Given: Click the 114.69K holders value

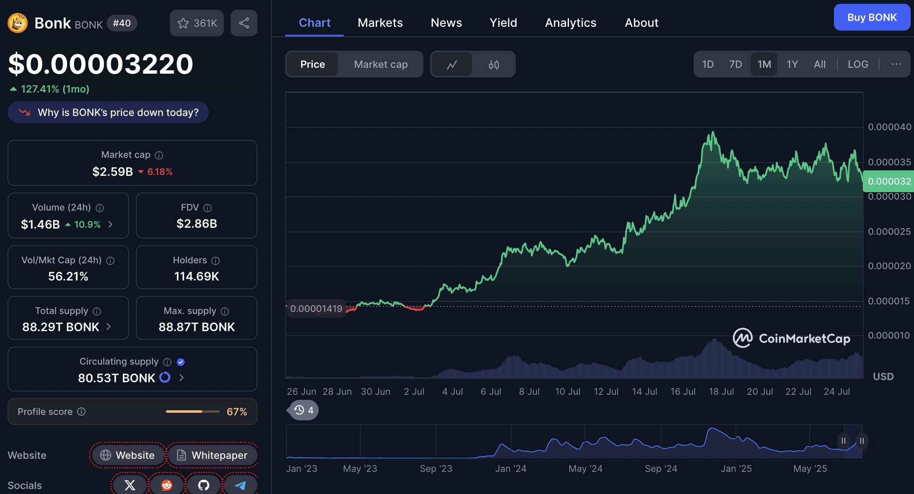Looking at the screenshot, I should (x=197, y=276).
